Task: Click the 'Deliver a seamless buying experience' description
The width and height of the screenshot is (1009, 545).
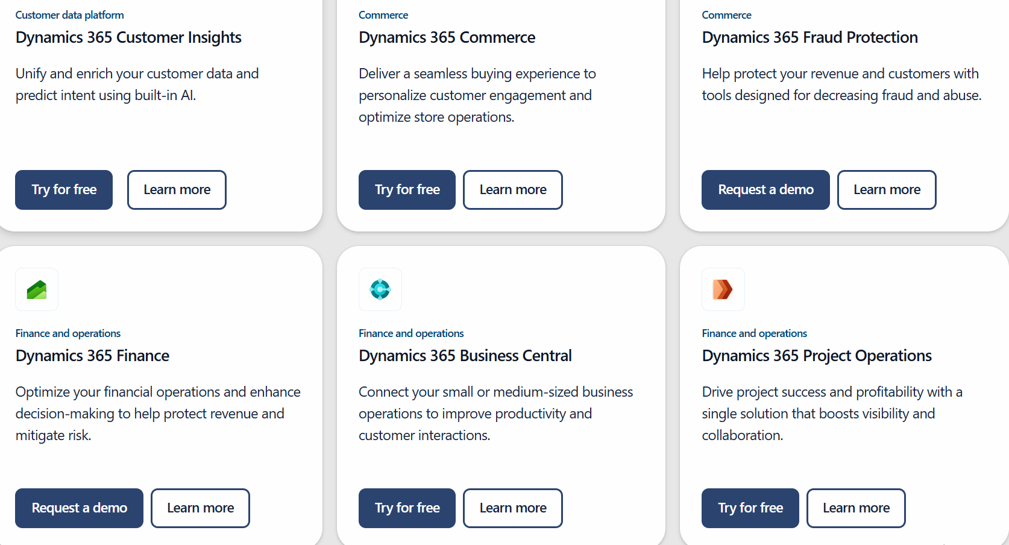Action: (477, 95)
